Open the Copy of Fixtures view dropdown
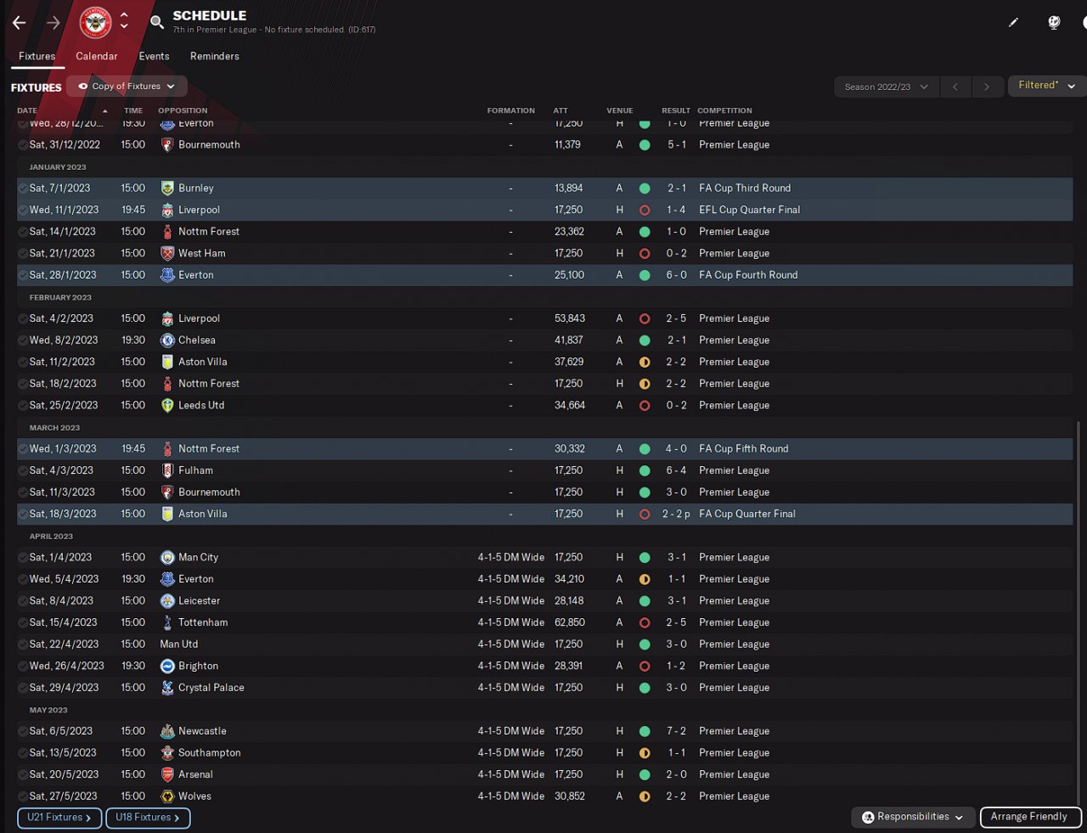The height and width of the screenshot is (833, 1087). click(127, 87)
